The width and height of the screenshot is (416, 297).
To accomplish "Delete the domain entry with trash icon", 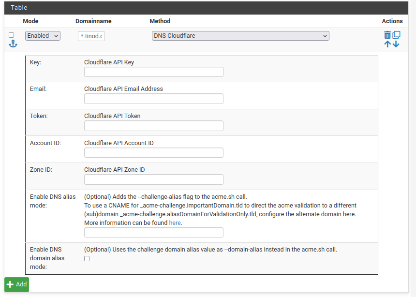I will click(387, 35).
